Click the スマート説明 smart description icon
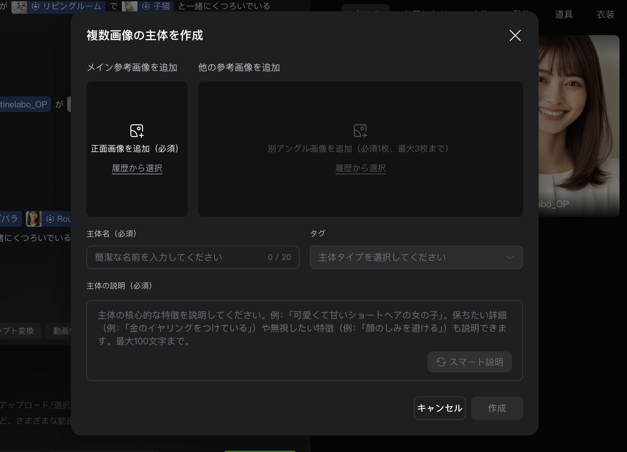 coord(441,362)
